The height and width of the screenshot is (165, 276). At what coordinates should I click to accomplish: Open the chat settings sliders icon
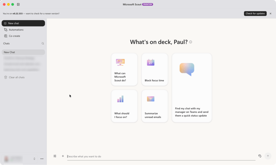pyautogui.click(x=55, y=156)
